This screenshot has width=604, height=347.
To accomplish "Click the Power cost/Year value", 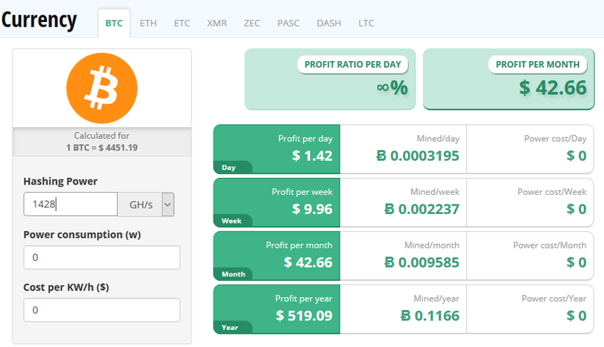I will (x=576, y=316).
